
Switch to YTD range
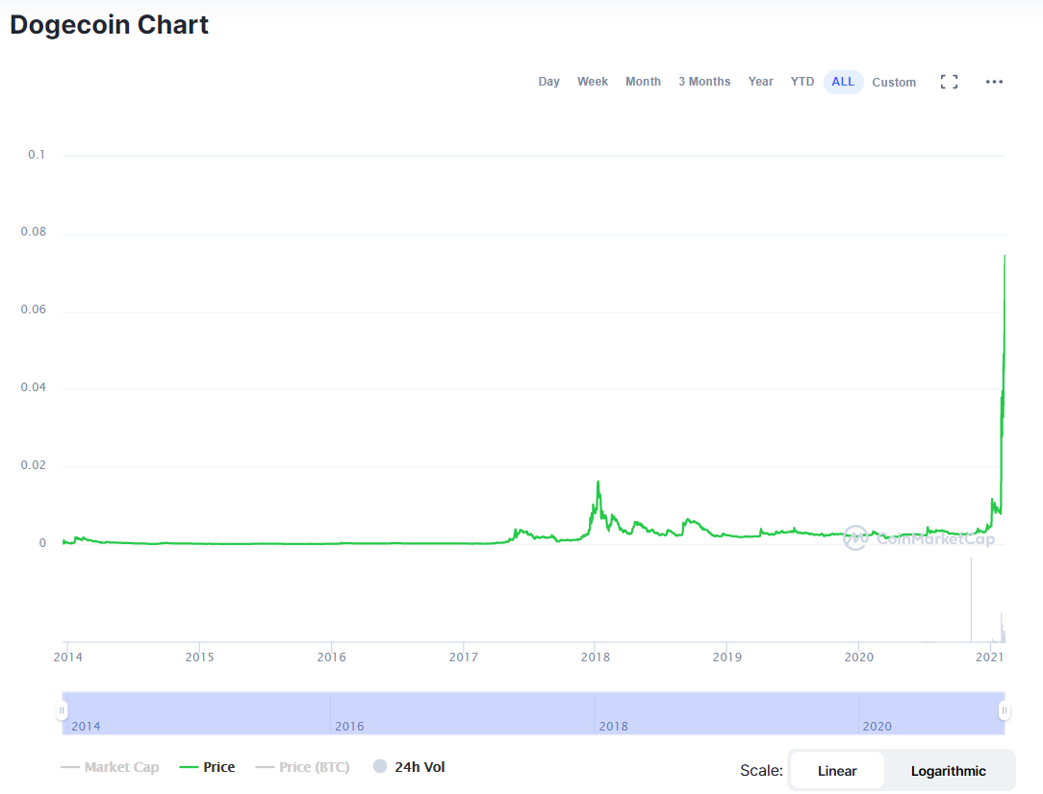[802, 82]
